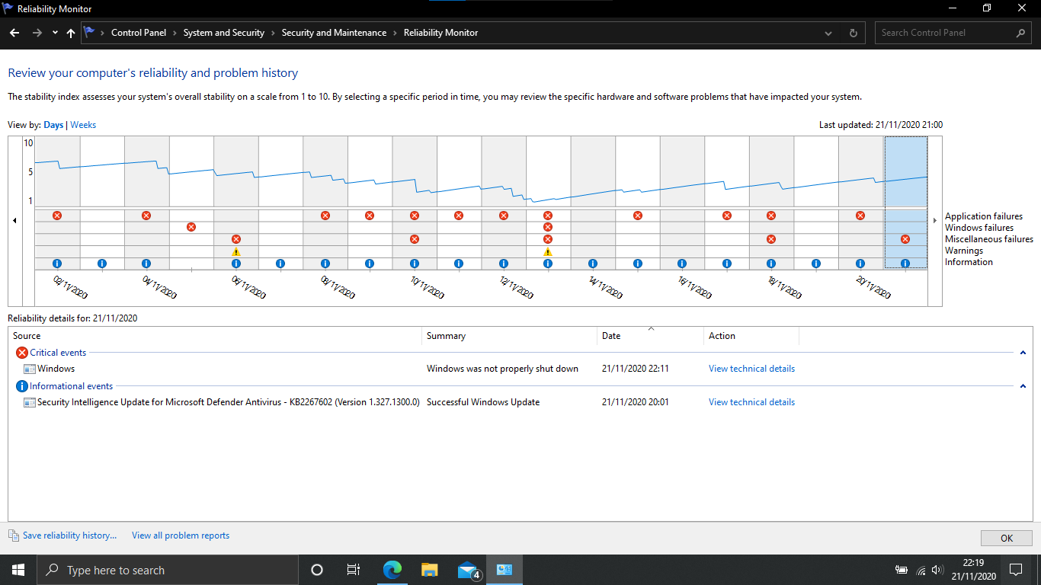This screenshot has width=1041, height=585.
Task: Select the application failure icon on 04/11/2020
Action: tap(146, 216)
